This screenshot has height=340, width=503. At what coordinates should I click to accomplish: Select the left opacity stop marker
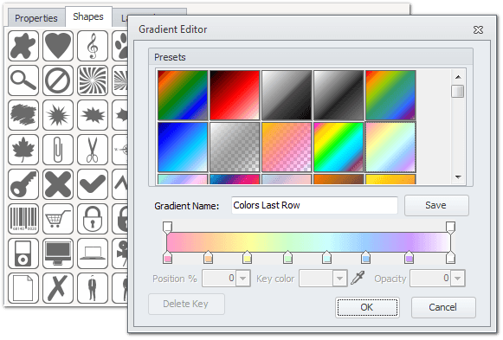[167, 228]
